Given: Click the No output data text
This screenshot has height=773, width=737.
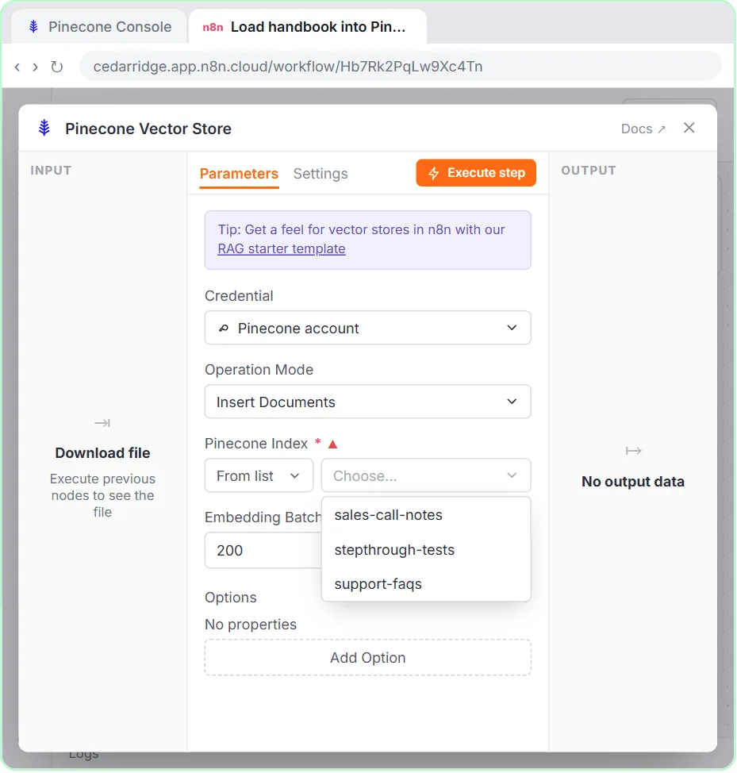Looking at the screenshot, I should point(633,482).
